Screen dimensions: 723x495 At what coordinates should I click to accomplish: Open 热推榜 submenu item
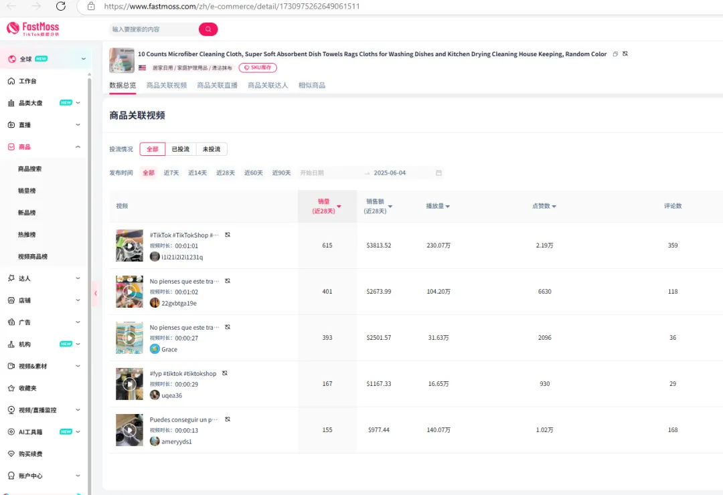coord(27,235)
